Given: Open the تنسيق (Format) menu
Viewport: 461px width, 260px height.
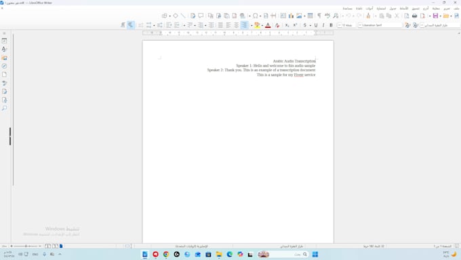Looking at the screenshot, I should (416, 9).
